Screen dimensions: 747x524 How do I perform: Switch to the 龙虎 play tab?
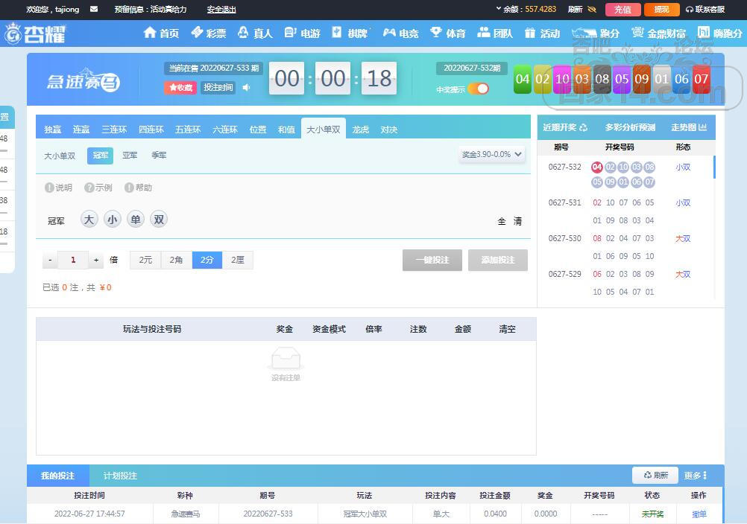pyautogui.click(x=361, y=130)
